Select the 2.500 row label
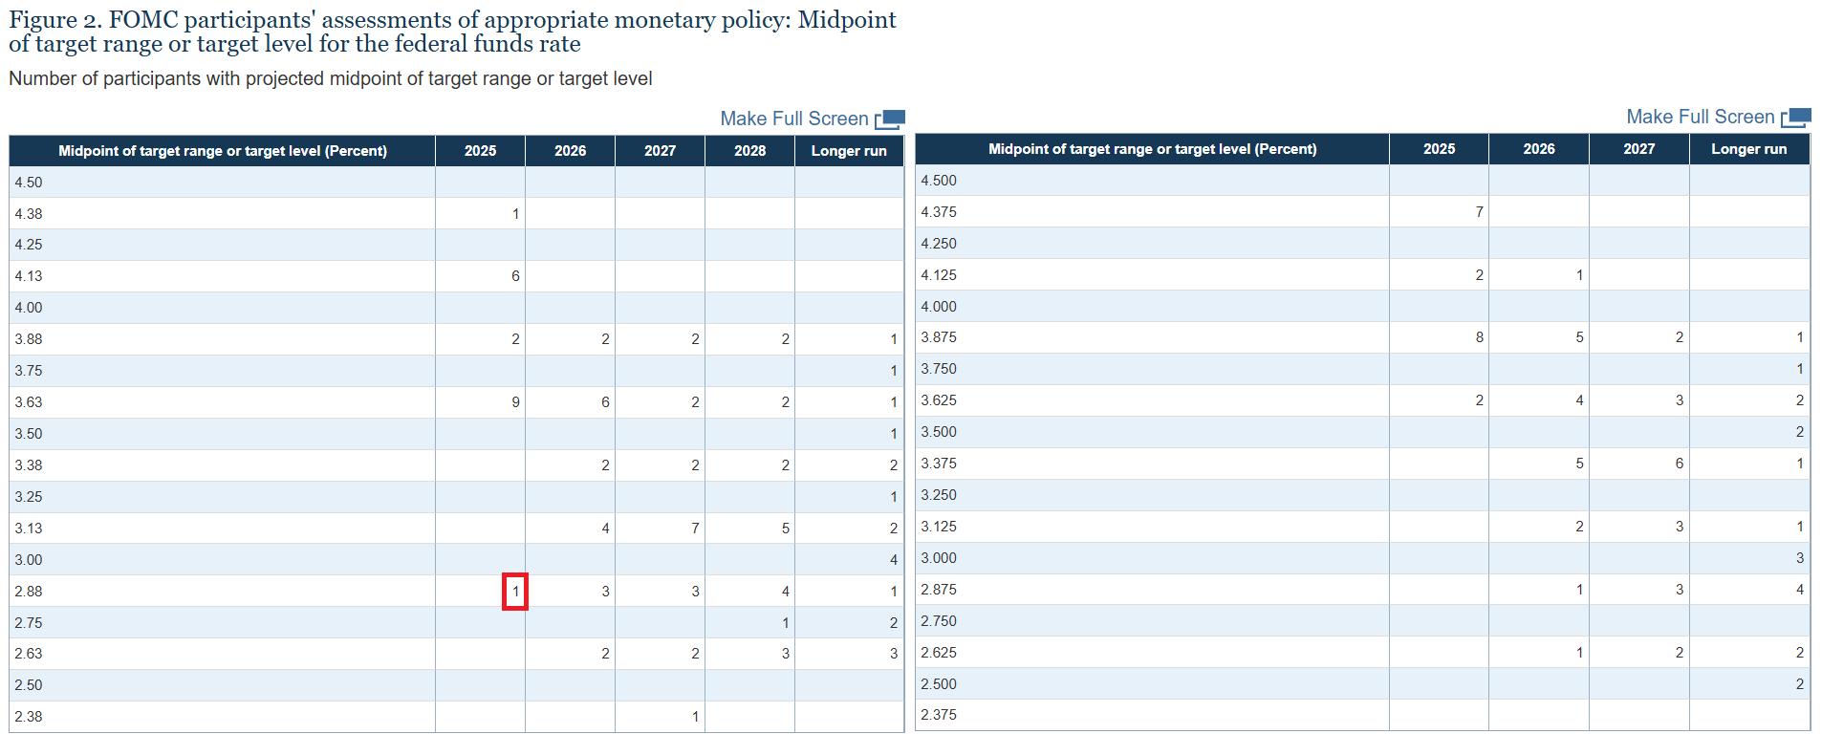This screenshot has width=1822, height=734. (939, 684)
